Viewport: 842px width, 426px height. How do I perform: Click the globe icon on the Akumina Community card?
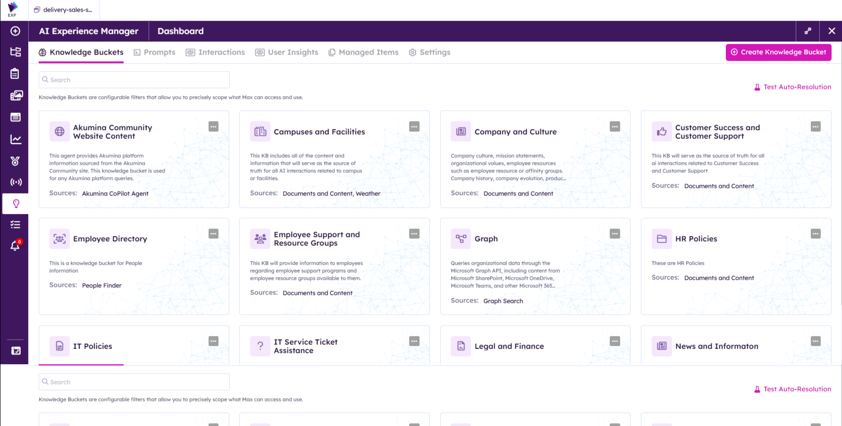(59, 131)
